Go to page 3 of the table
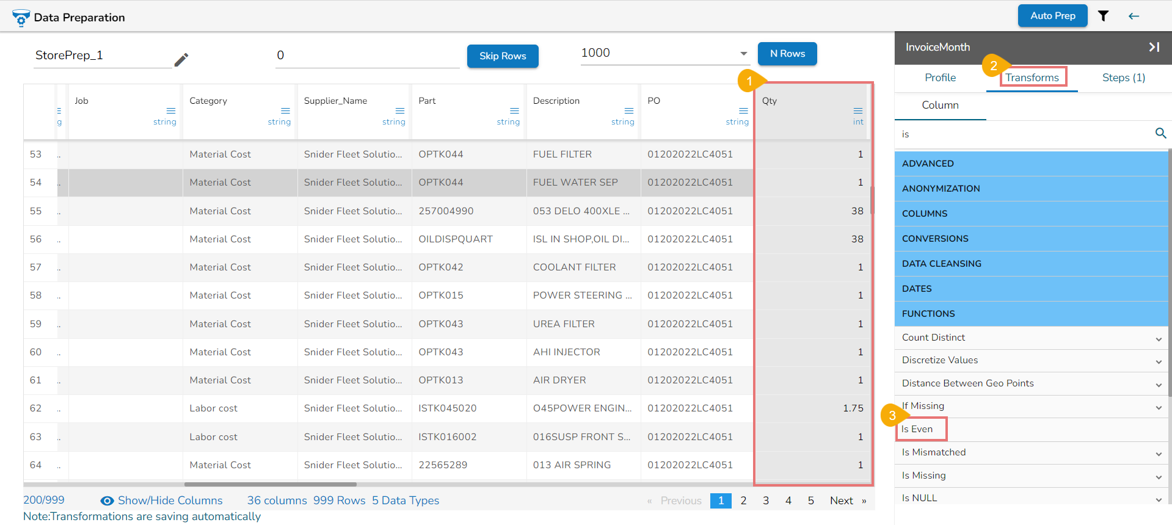This screenshot has width=1172, height=525. click(x=766, y=501)
